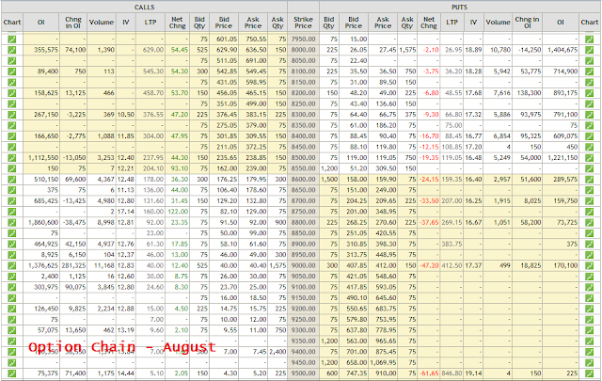Select Calls change in OI value 281,325
This screenshot has height=381, width=602.
75,265
